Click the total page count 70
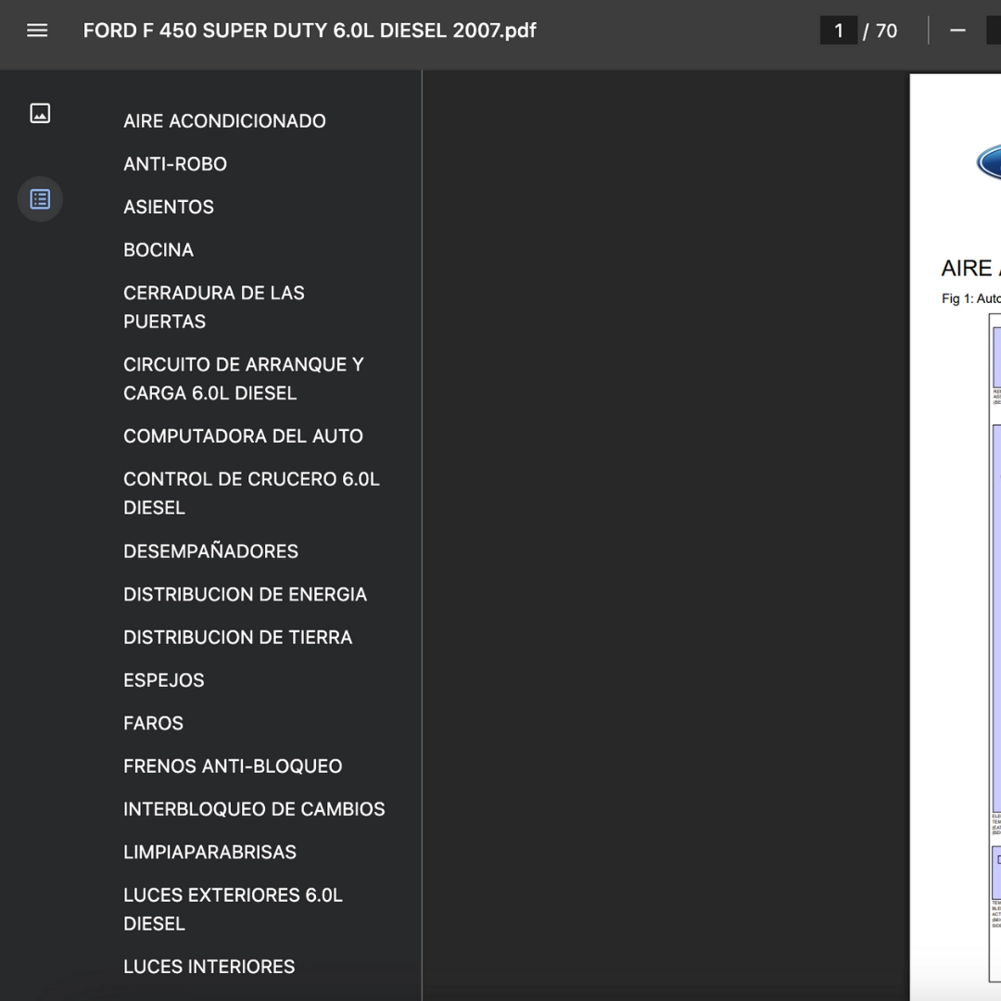This screenshot has height=1001, width=1001. [x=886, y=31]
